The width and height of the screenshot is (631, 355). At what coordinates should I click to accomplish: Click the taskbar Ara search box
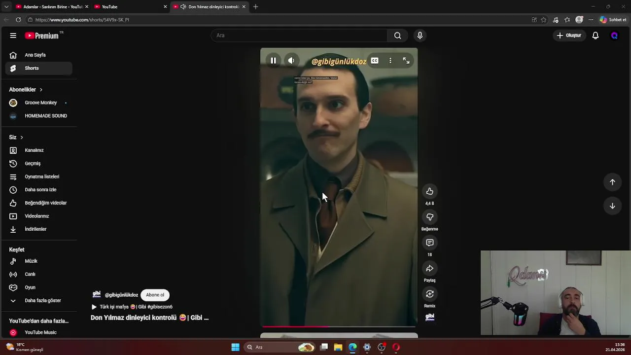click(280, 347)
